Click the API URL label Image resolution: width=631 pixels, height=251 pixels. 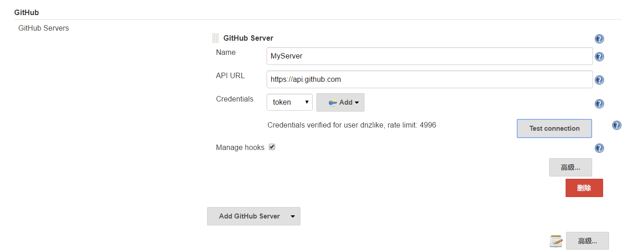pos(230,76)
